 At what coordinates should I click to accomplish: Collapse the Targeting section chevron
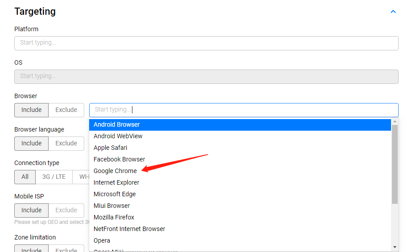[x=393, y=12]
